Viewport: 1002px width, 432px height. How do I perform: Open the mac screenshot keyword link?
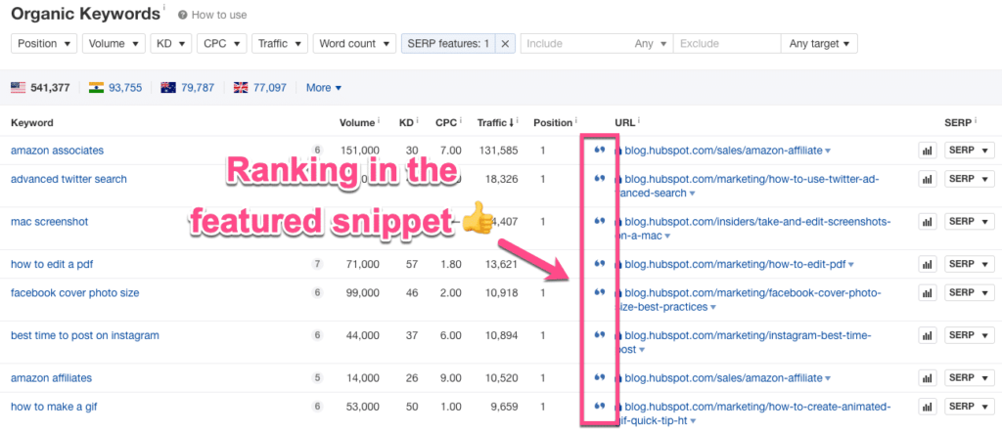[49, 222]
